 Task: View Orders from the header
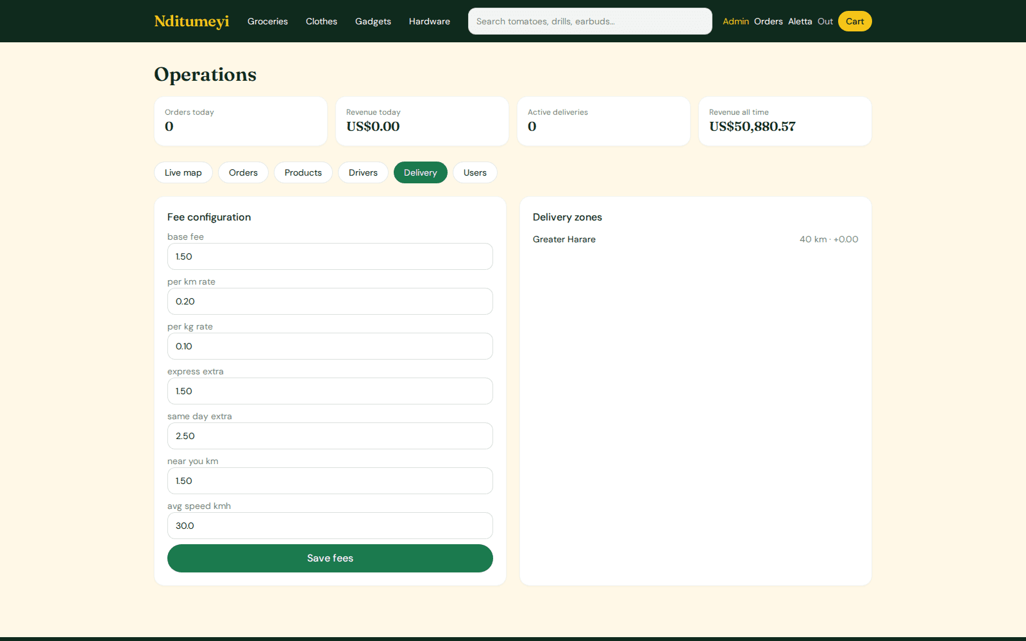[768, 21]
